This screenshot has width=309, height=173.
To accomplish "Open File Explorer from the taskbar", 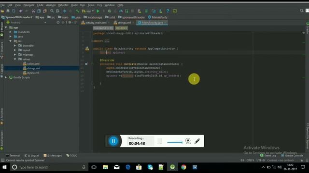I will [x=105, y=167].
